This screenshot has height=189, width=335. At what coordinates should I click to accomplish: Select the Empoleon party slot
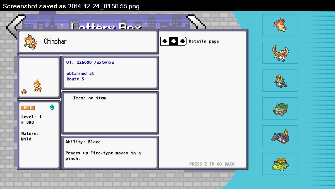(280, 81)
